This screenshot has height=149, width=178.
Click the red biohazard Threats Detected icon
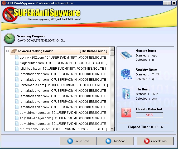tap(126, 112)
